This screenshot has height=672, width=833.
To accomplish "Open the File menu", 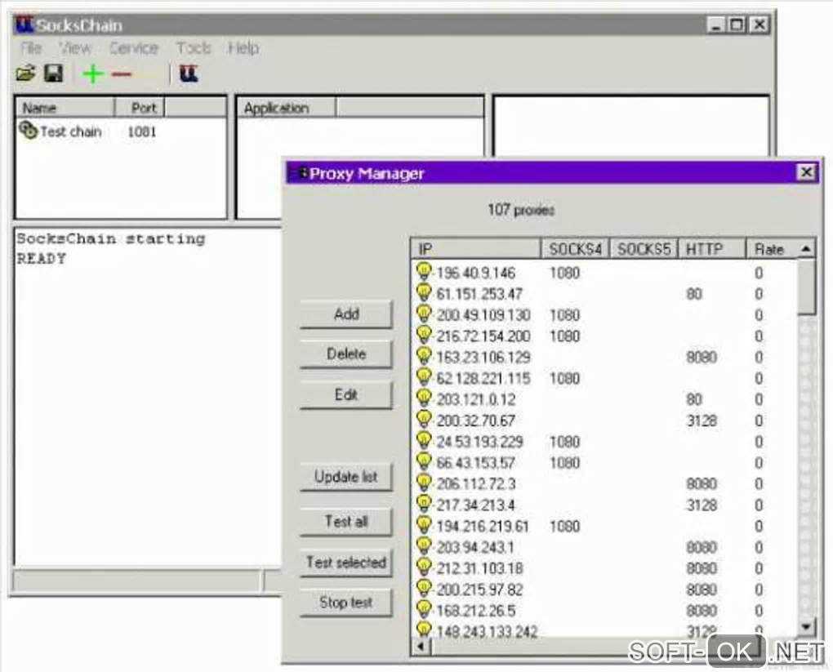I will (x=31, y=48).
